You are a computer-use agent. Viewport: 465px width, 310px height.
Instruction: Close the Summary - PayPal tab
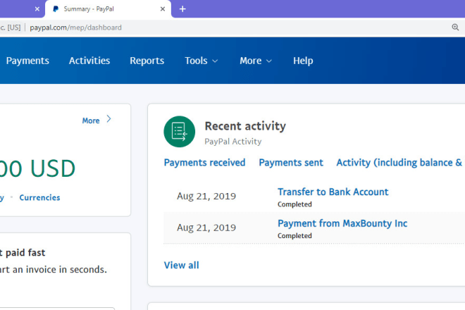(x=163, y=9)
